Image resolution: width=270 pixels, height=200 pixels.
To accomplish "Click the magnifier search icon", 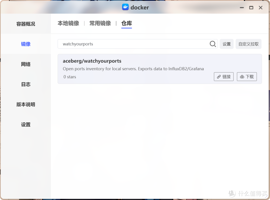I will point(212,44).
